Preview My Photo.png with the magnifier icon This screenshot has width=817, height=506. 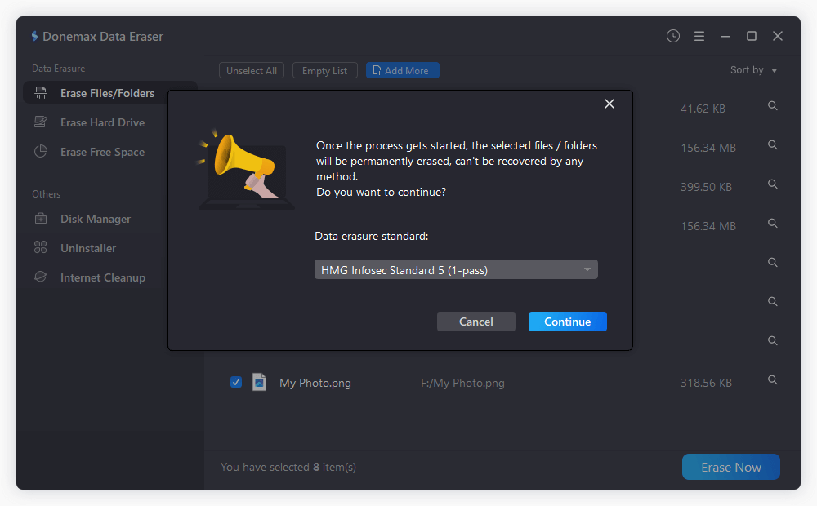click(x=772, y=379)
